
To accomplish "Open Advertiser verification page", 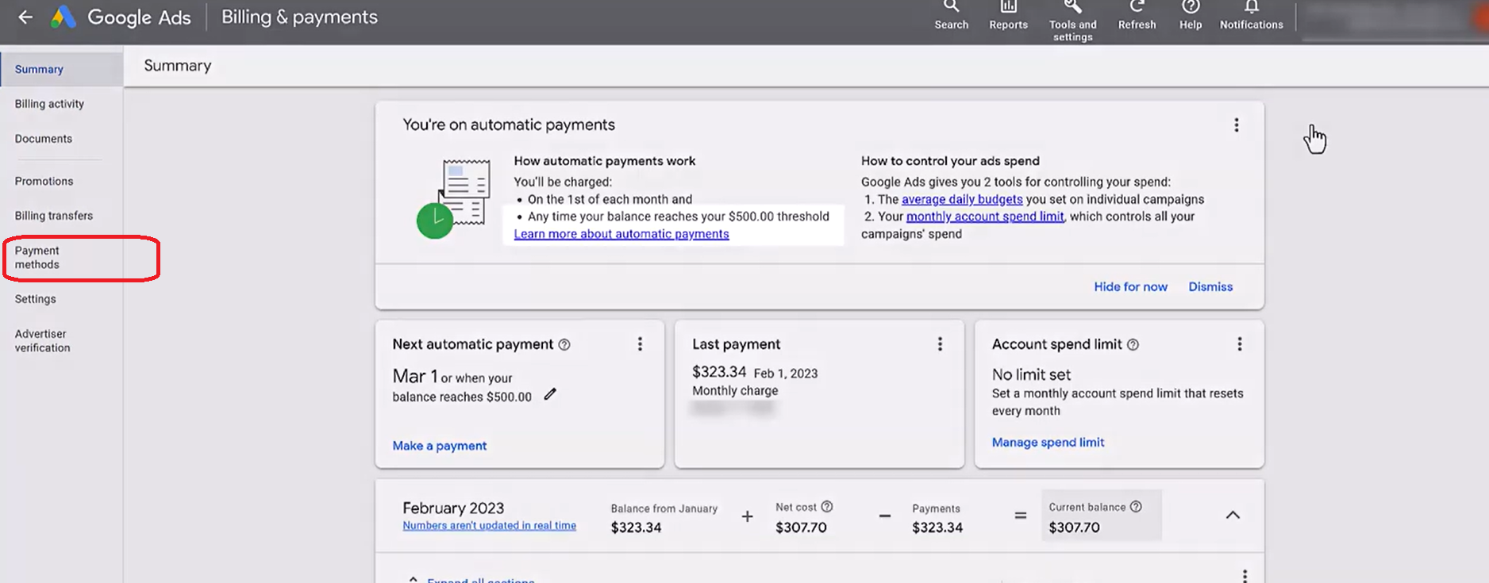I will point(43,341).
